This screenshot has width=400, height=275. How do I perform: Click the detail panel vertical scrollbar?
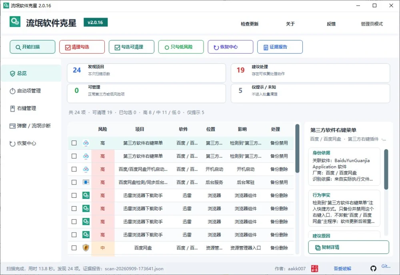click(386, 169)
